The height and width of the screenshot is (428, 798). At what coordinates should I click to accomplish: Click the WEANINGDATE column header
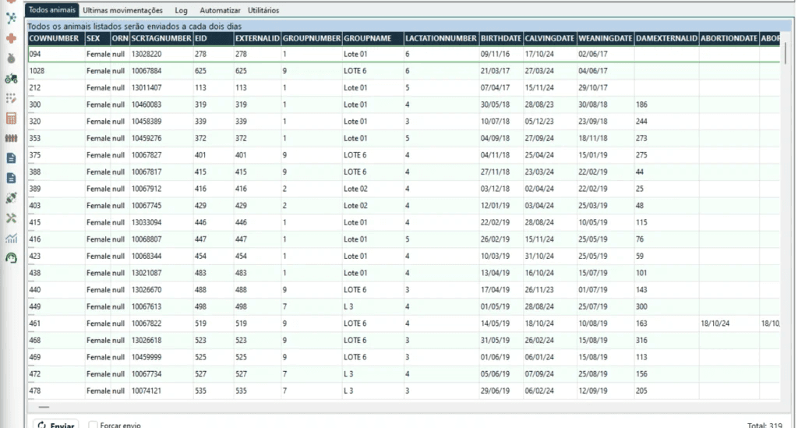(605, 39)
